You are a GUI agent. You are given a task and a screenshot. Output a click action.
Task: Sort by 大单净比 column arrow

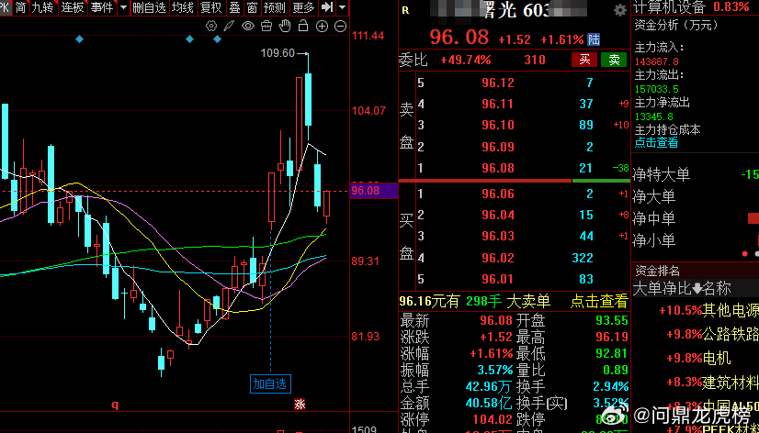(697, 289)
